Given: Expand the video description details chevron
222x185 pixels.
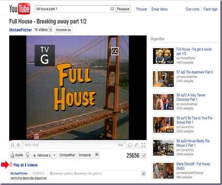Looking at the screenshot, I should (143, 174).
